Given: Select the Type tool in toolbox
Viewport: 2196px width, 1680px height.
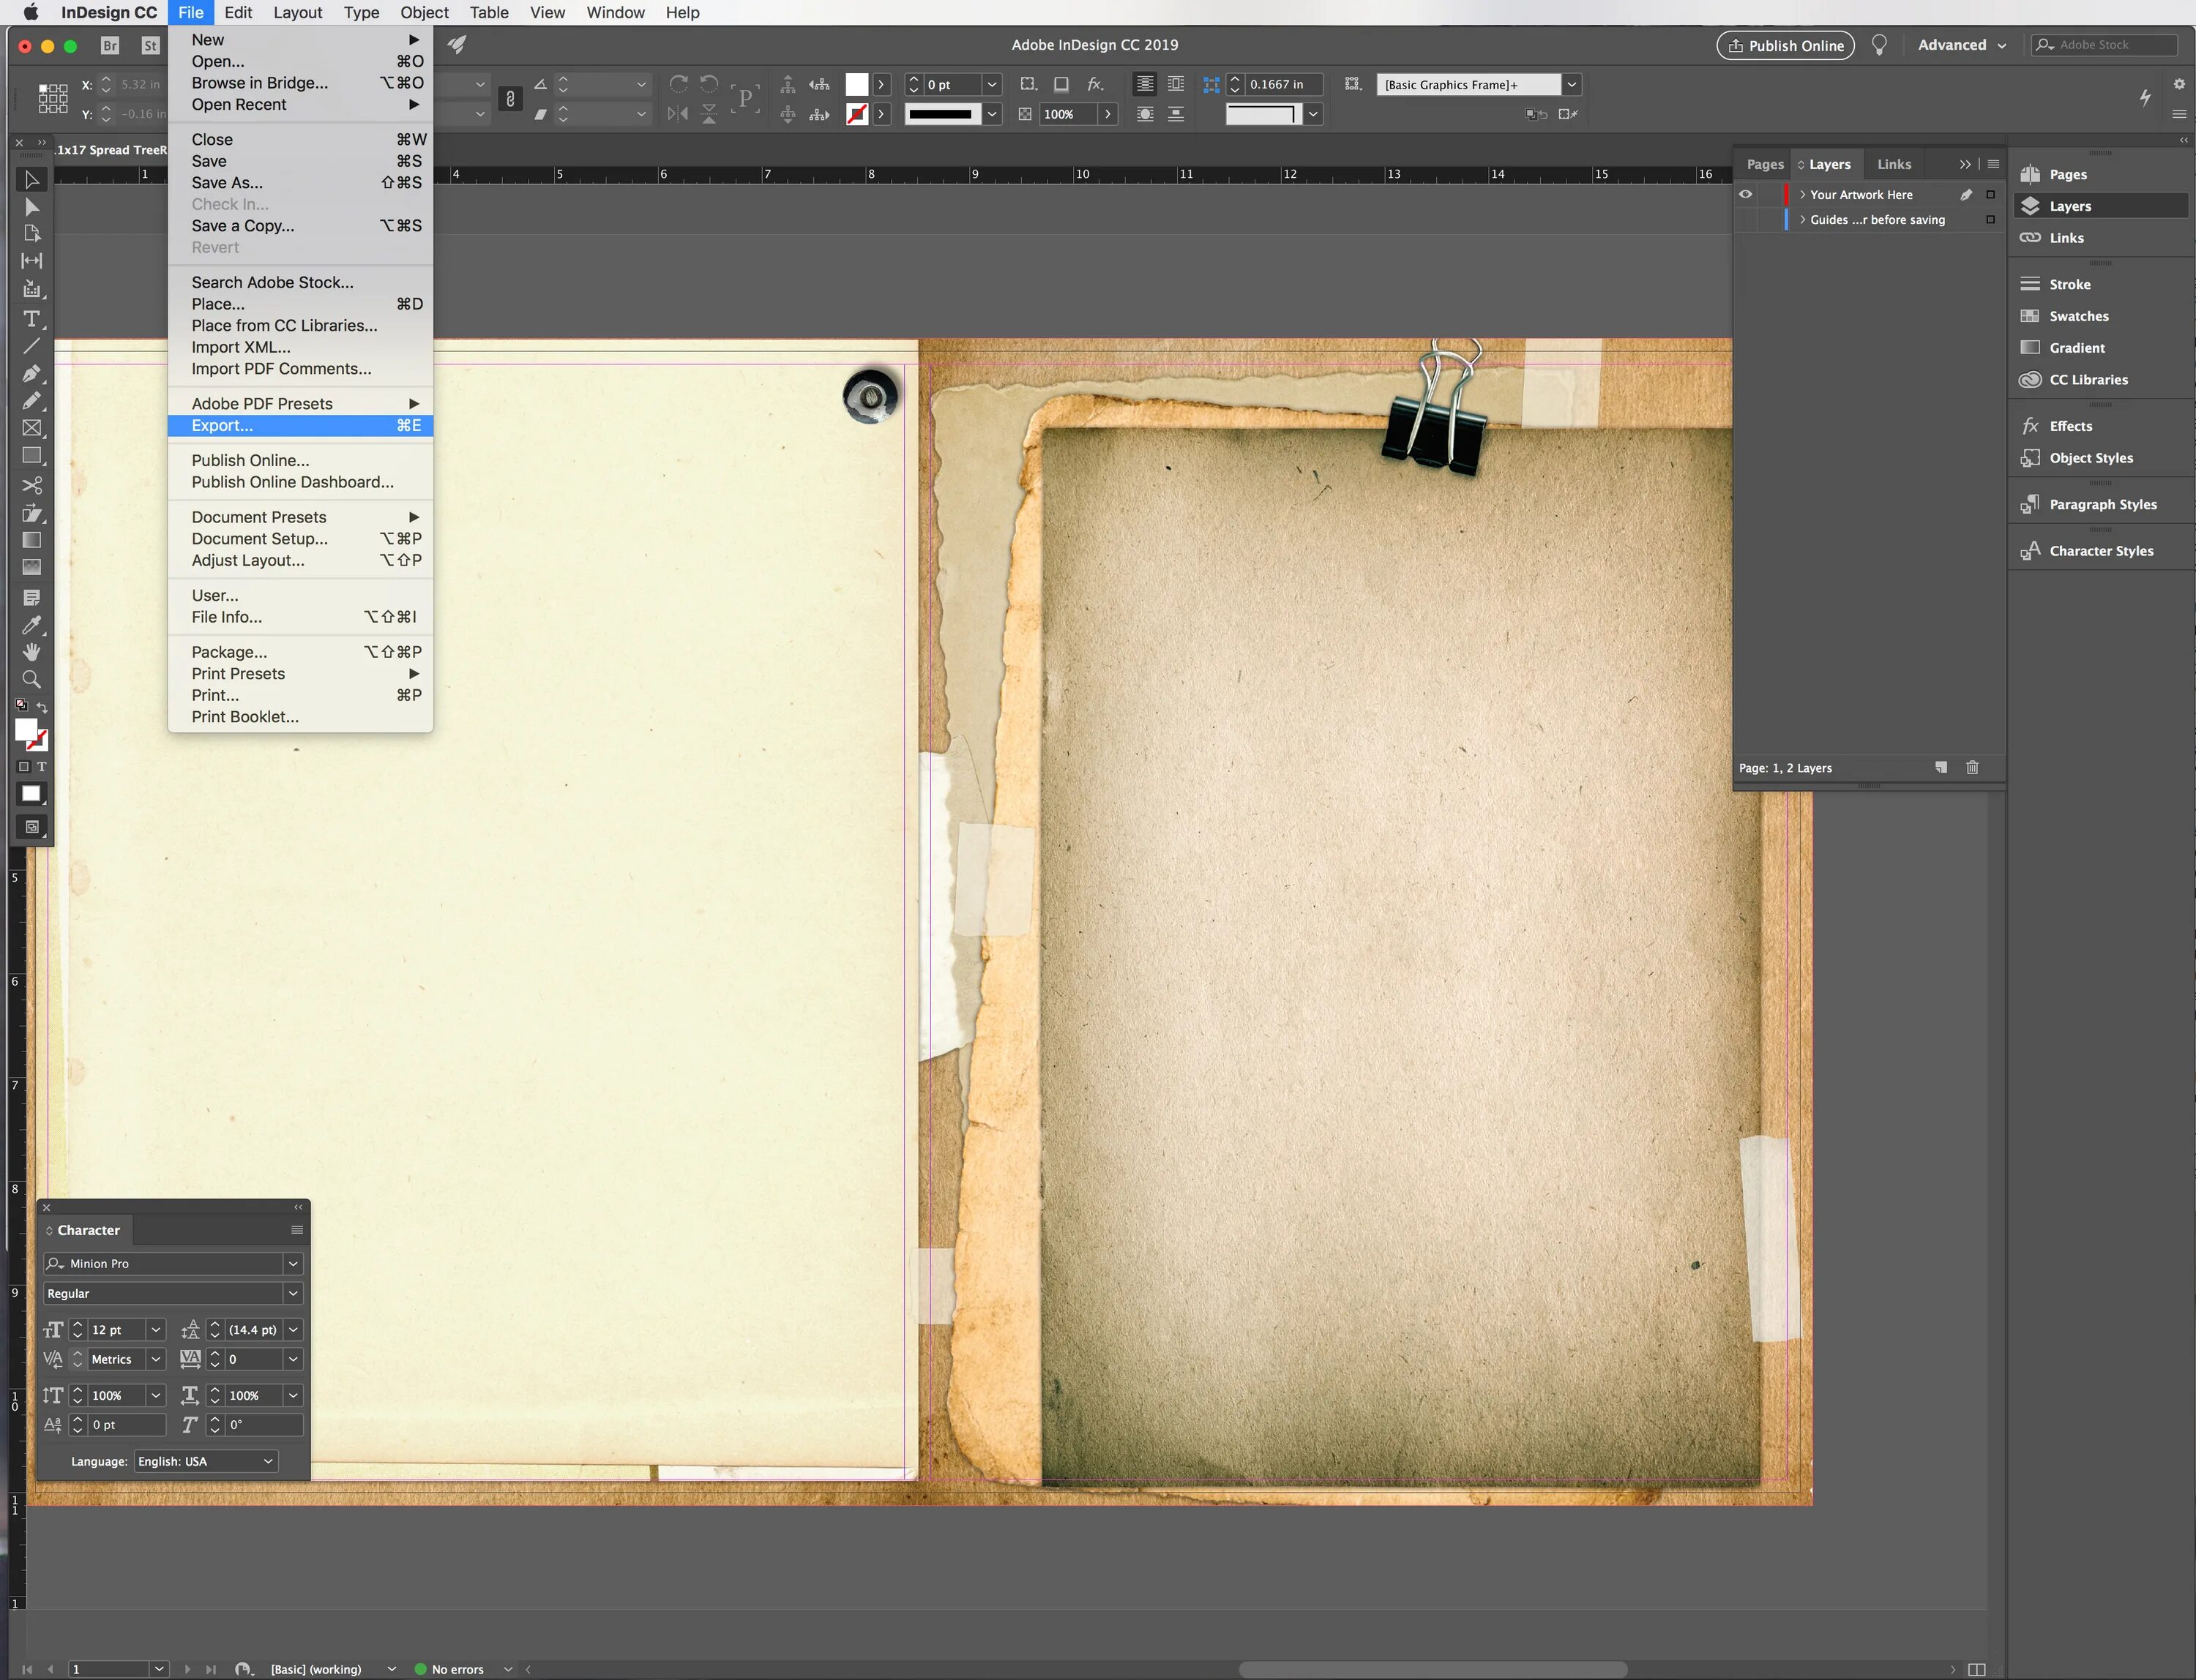Looking at the screenshot, I should [x=31, y=319].
